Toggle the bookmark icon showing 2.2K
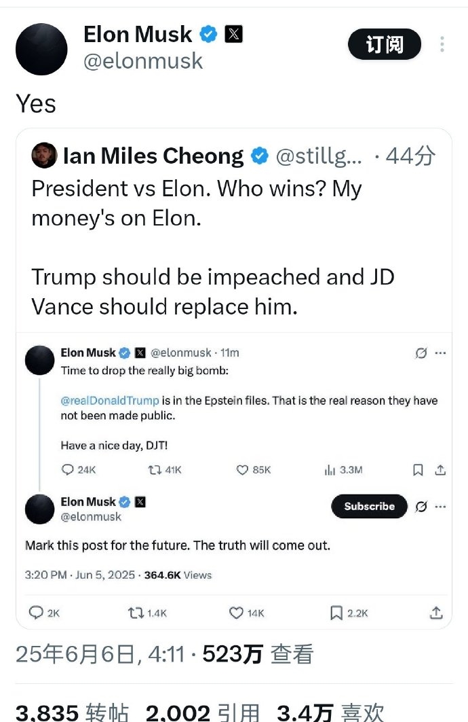The width and height of the screenshot is (468, 722). [x=336, y=613]
